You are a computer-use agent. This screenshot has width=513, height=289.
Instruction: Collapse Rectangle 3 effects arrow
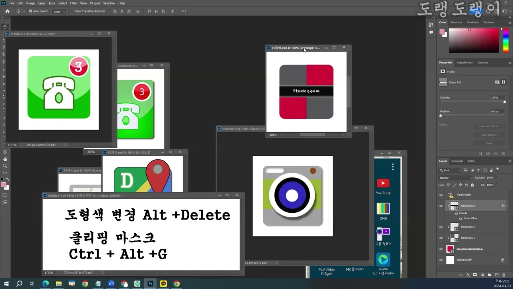pyautogui.click(x=507, y=206)
